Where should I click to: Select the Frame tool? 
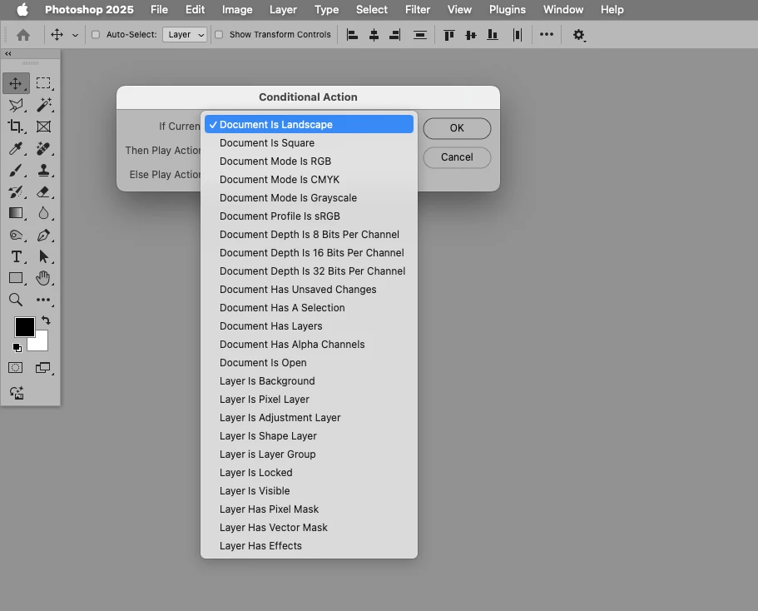(43, 127)
